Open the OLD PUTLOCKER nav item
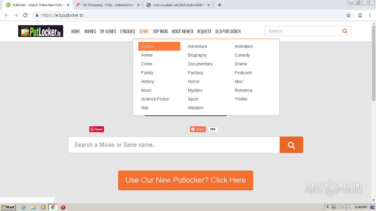Screen dimensions: 376x211 point(228,31)
